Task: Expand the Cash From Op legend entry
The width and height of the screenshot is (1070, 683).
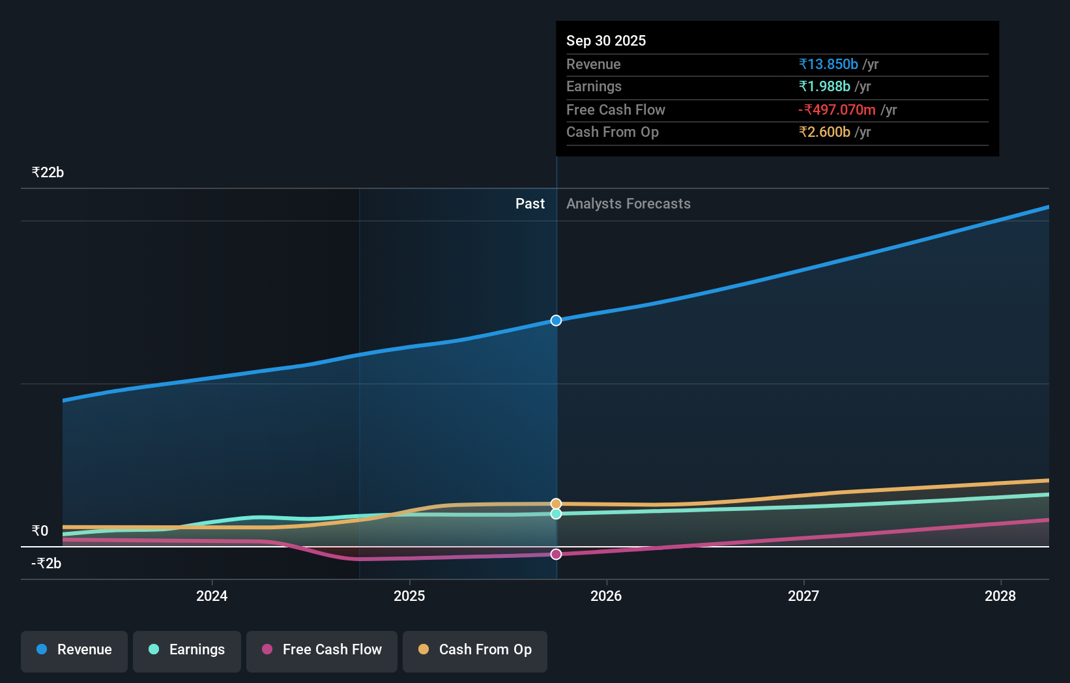Action: pos(474,650)
